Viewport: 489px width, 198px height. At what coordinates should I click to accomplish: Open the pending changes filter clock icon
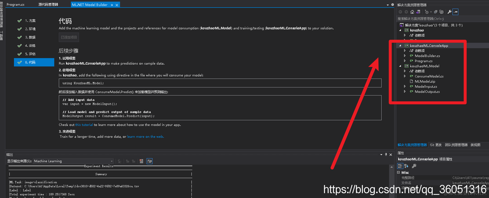pos(427,12)
